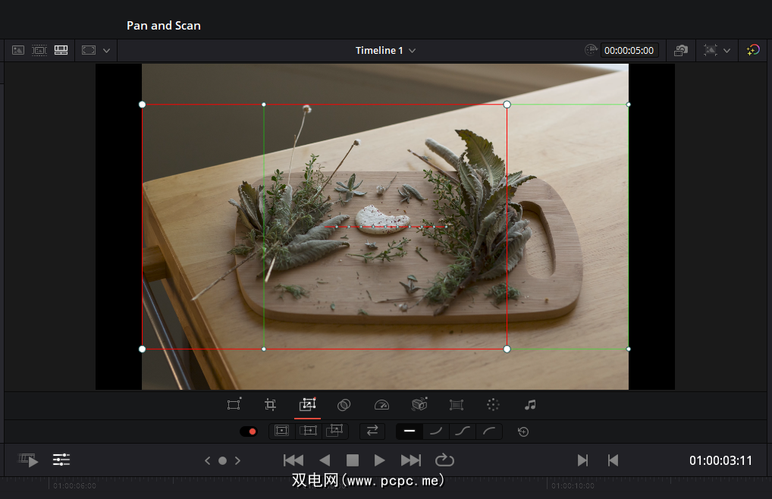The width and height of the screenshot is (772, 499).
Task: Click the 00:00:05:00 duration timecode field
Action: click(x=629, y=50)
